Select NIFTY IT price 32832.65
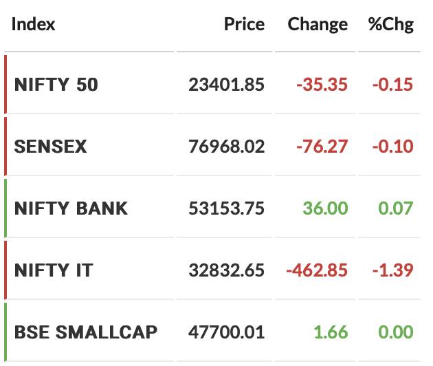Viewport: 433px width, 366px height. point(226,270)
